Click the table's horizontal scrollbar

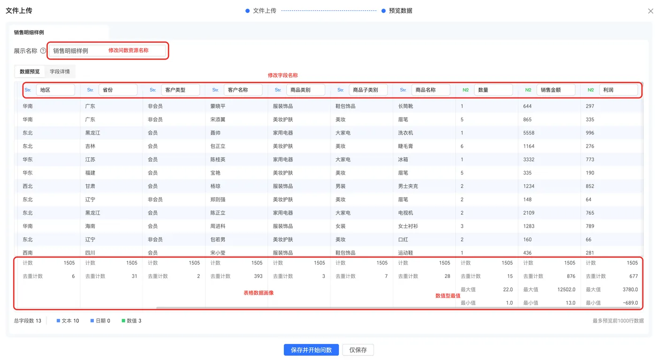pyautogui.click(x=398, y=308)
